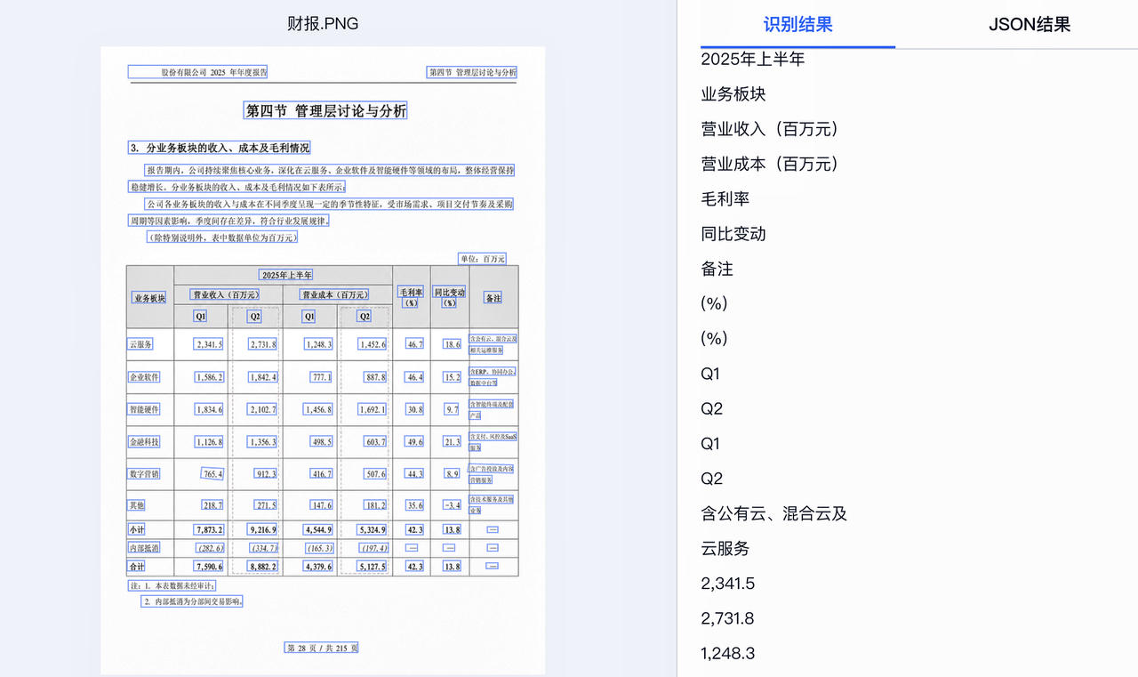Select value 271.5 in the document table
1138x677 pixels.
[266, 505]
